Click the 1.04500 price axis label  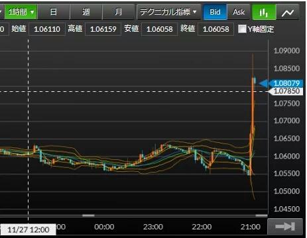pyautogui.click(x=286, y=209)
